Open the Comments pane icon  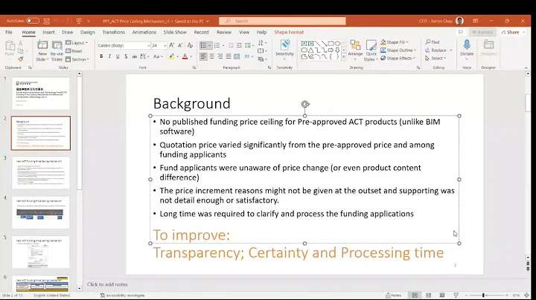[461, 32]
